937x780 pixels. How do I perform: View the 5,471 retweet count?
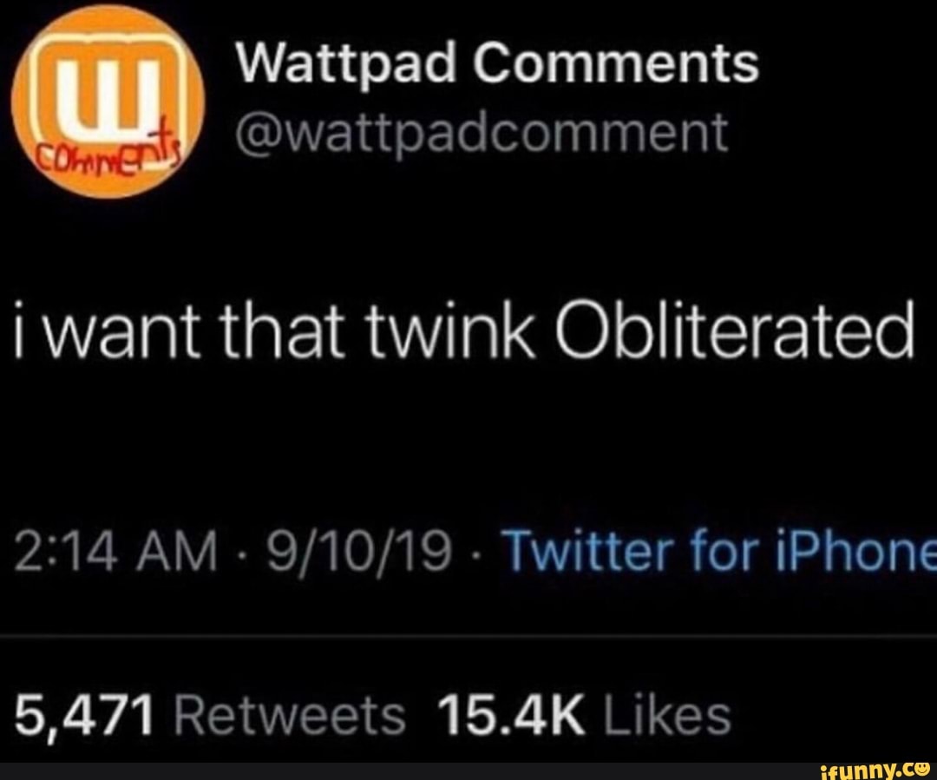coord(83,716)
